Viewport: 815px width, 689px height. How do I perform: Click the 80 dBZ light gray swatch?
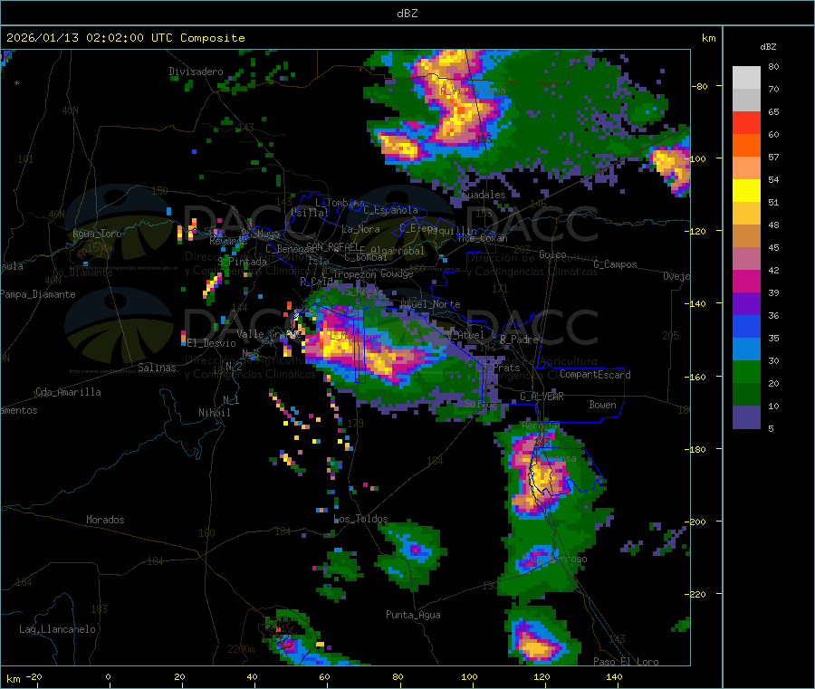click(746, 78)
